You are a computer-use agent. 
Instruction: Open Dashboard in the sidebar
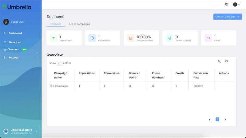[x=15, y=33]
